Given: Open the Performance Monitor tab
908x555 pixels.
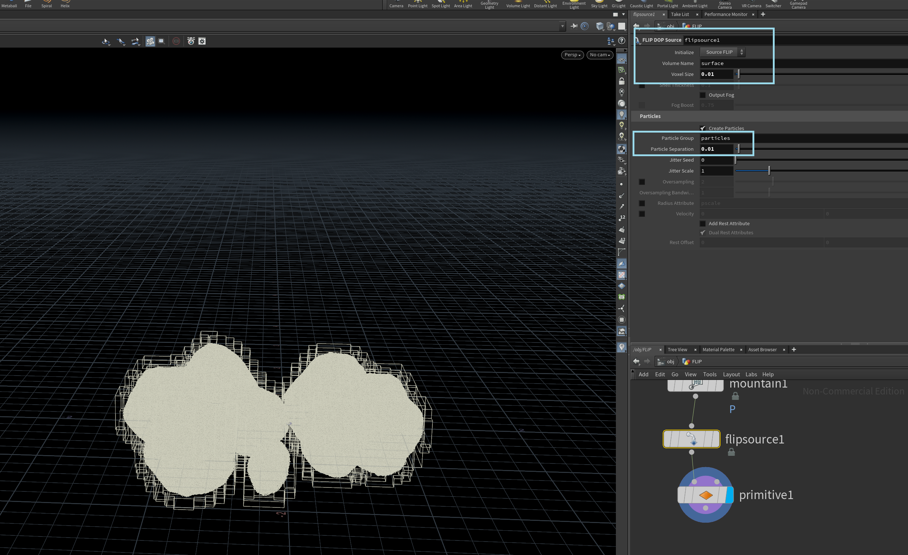Looking at the screenshot, I should pos(725,15).
